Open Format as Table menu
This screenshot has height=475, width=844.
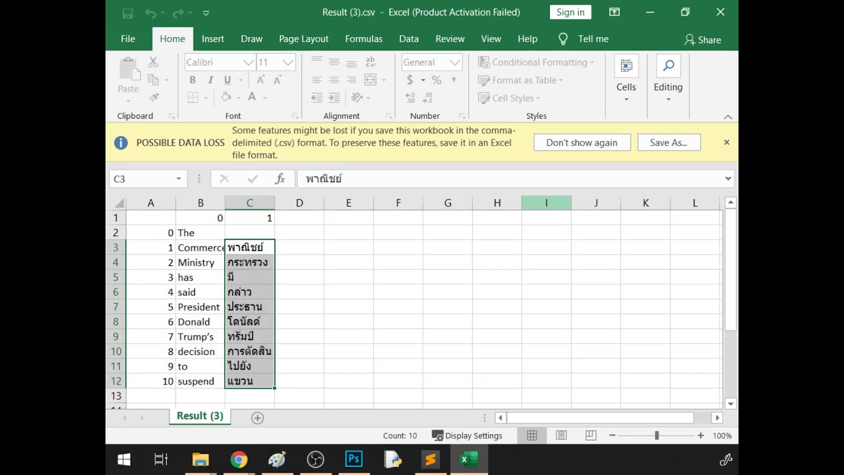tap(521, 80)
